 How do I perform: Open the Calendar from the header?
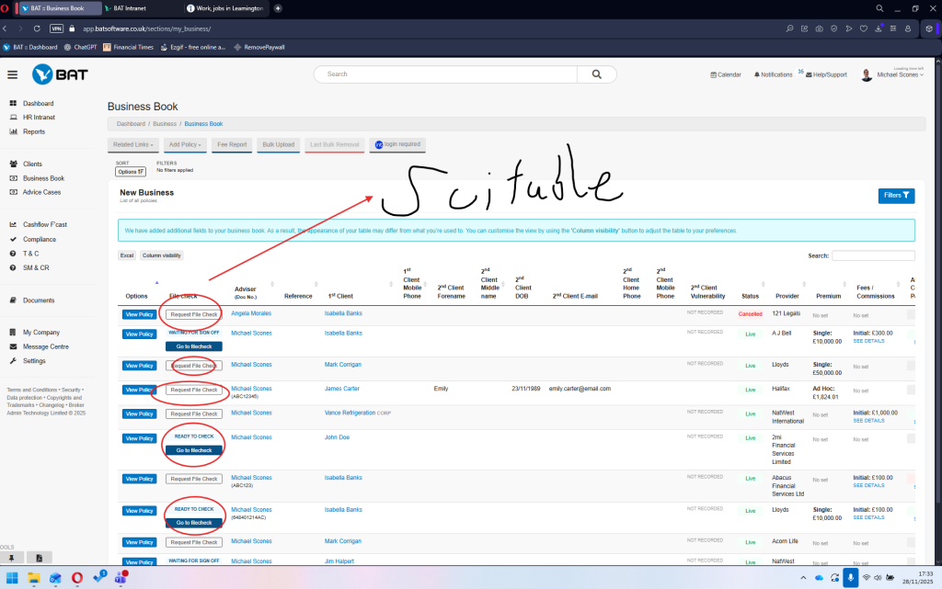tap(726, 74)
